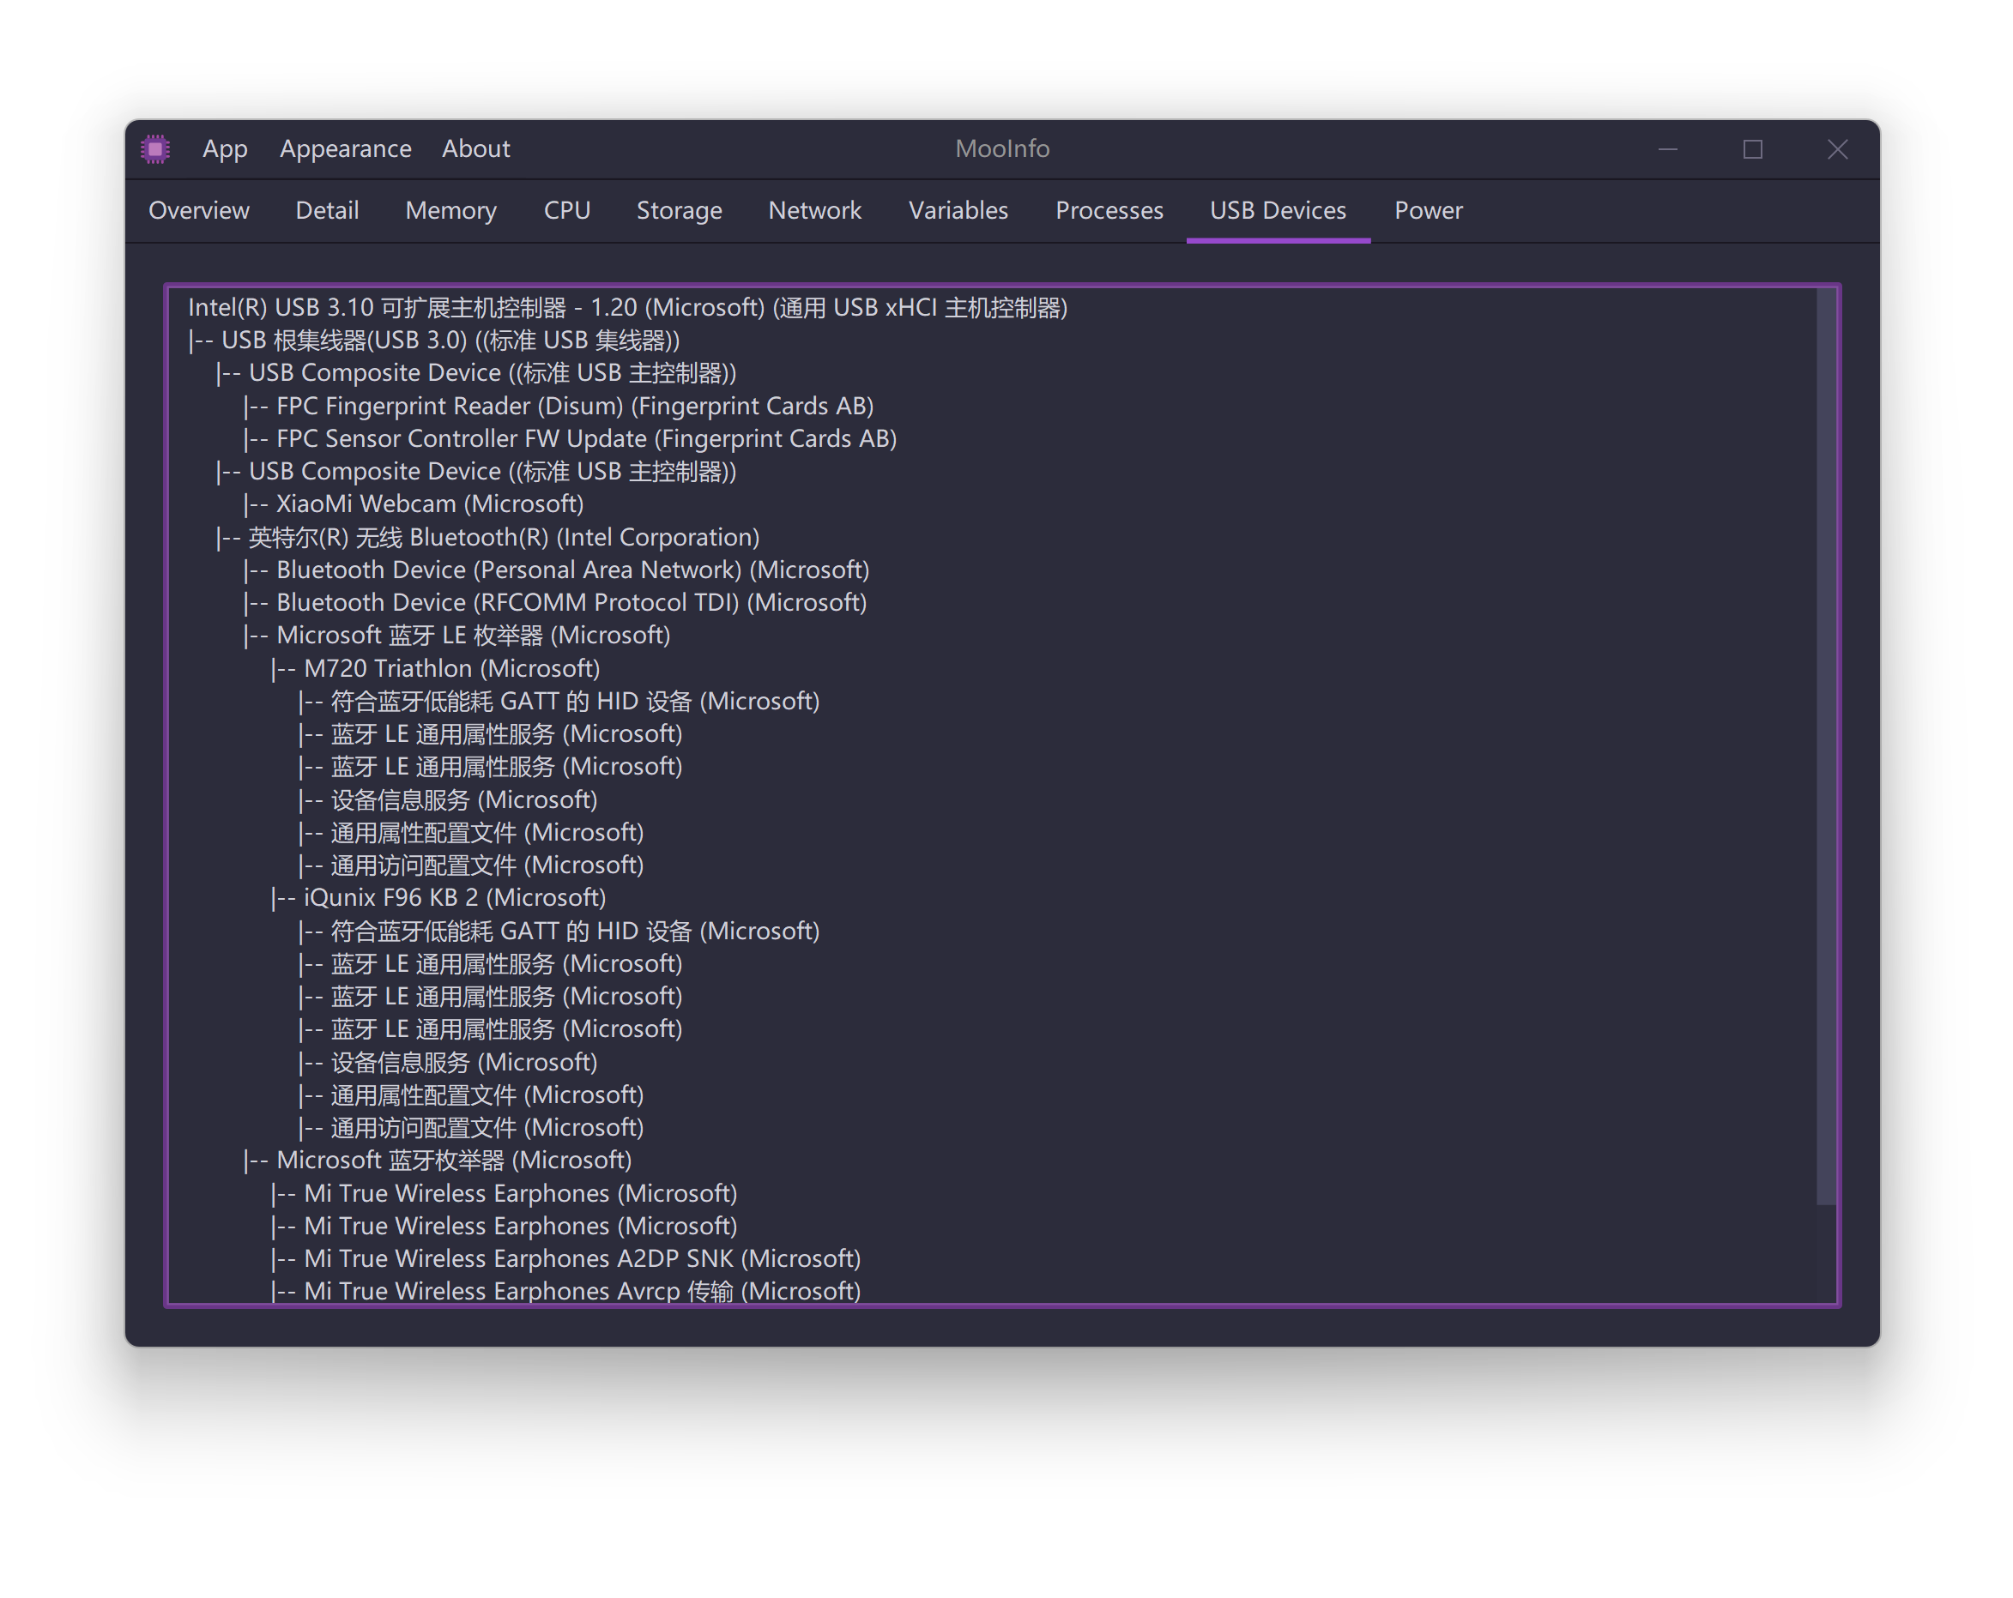Maximize the MooInfo window
Screen dimensions: 2013x1598
coord(1752,149)
